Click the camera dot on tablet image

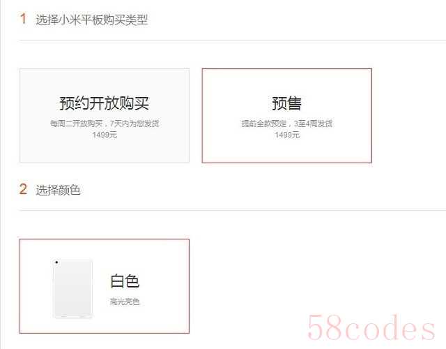56,262
